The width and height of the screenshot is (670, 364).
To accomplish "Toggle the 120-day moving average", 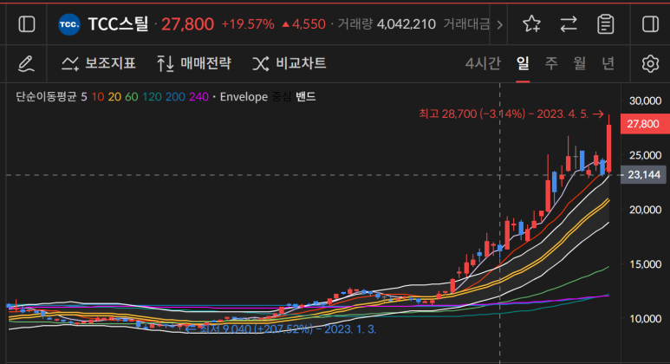I will click(152, 97).
